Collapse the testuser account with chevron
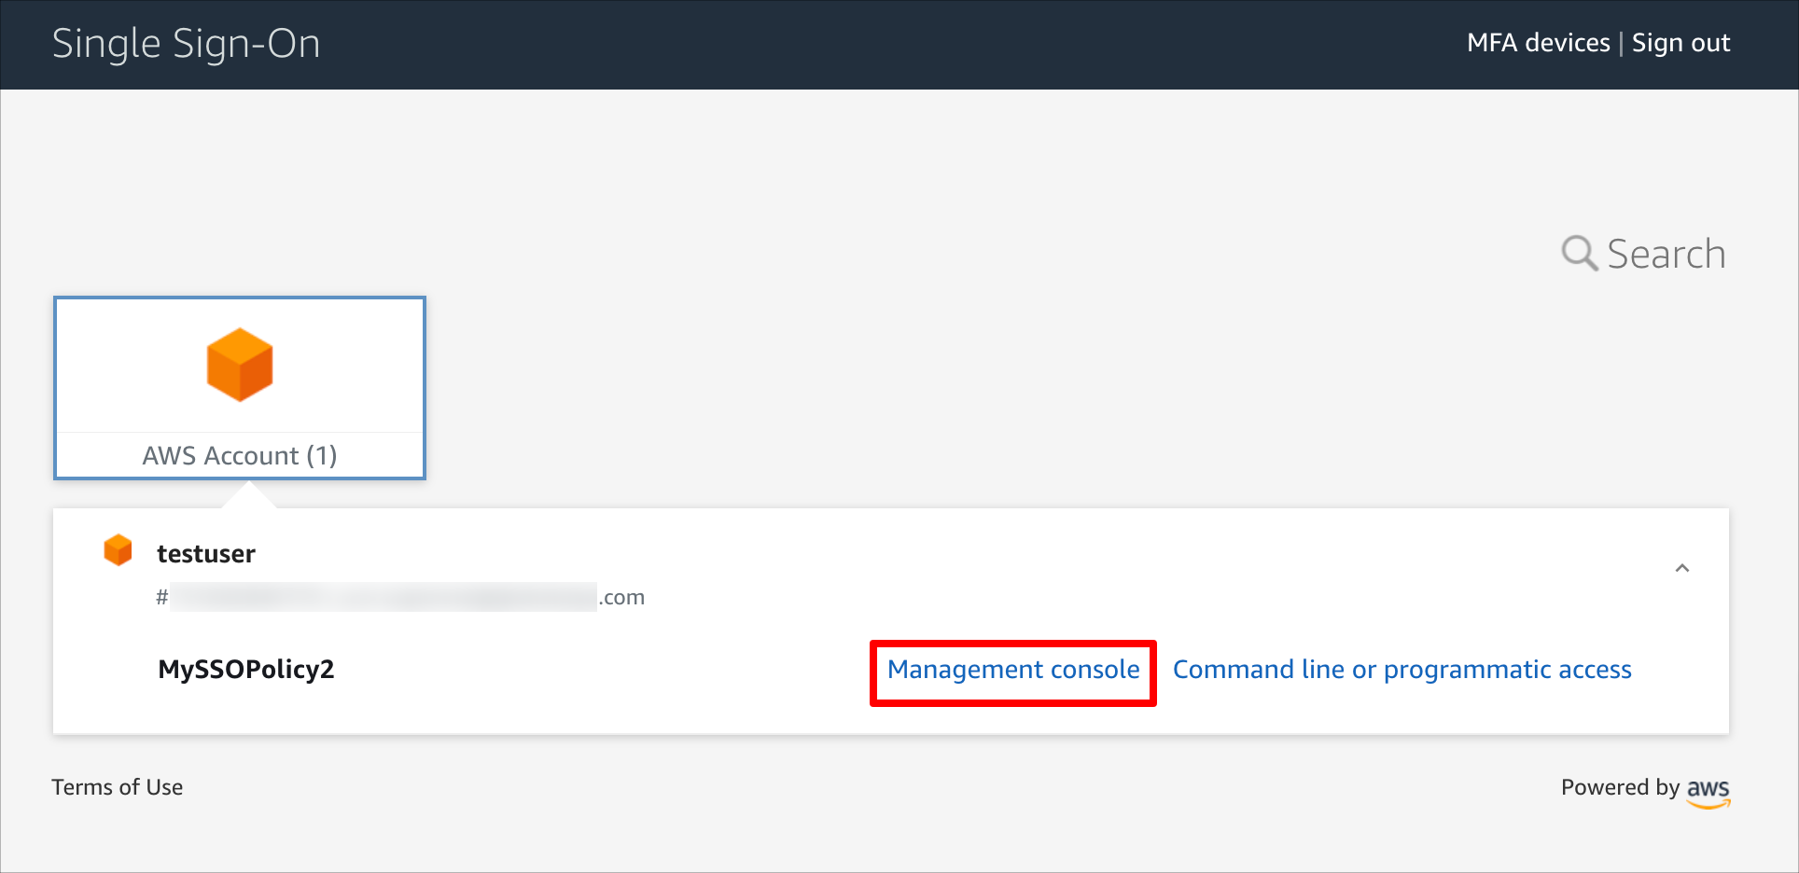This screenshot has height=873, width=1799. pos(1682,568)
